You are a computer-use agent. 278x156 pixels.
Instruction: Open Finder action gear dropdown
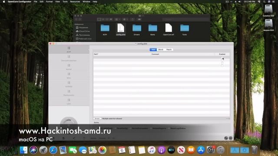coord(126,19)
